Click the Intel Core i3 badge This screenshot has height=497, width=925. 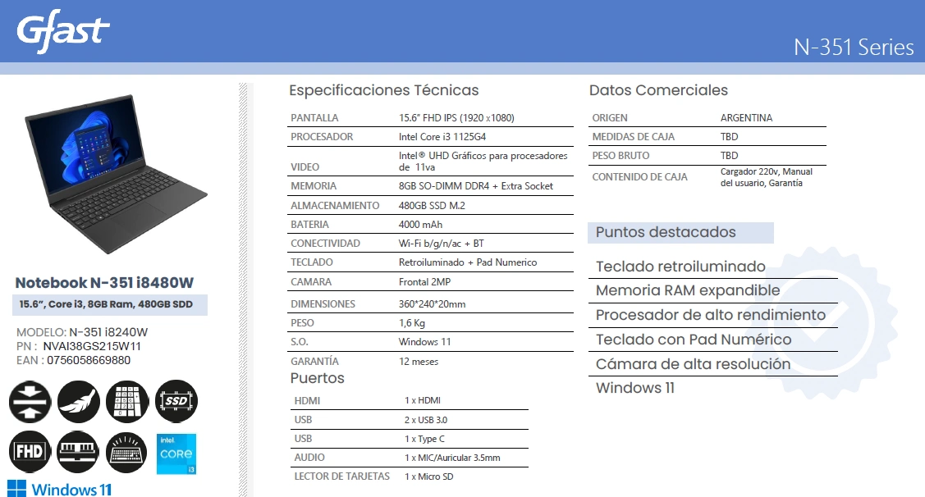click(x=176, y=454)
